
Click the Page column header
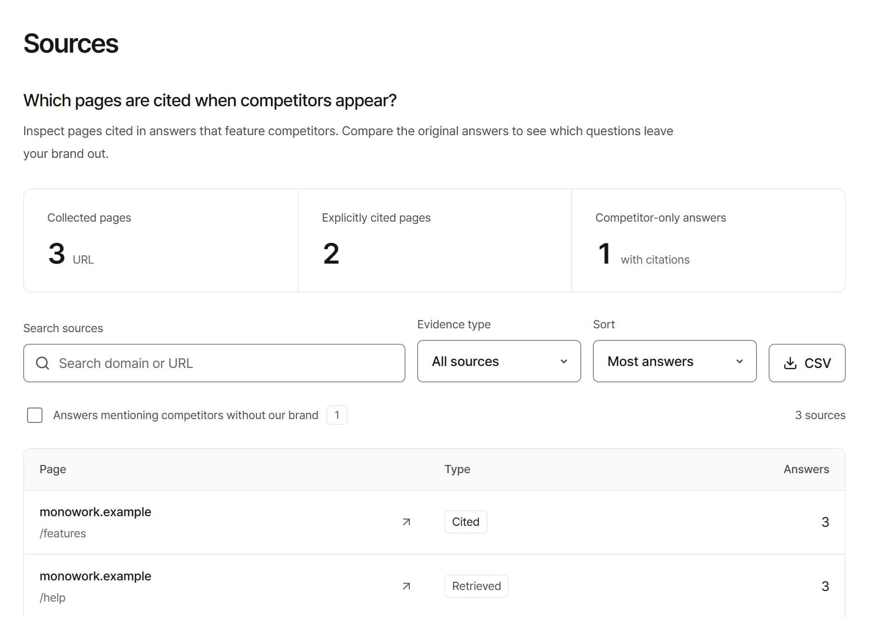pos(53,469)
